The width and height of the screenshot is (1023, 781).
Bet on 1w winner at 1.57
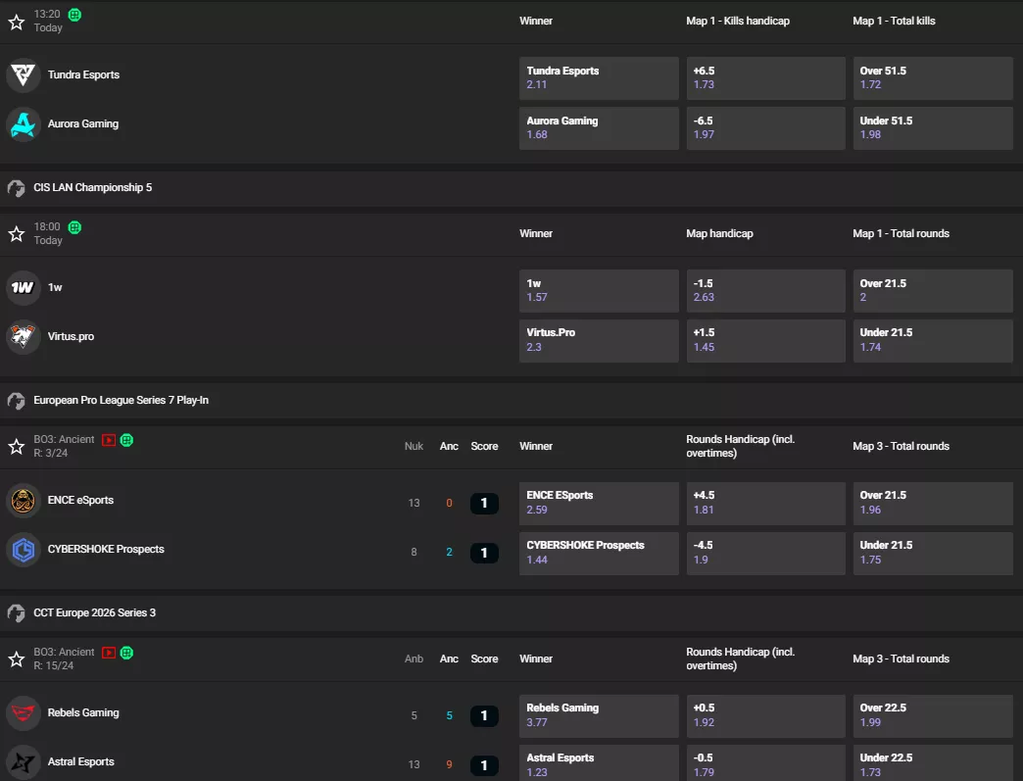(599, 291)
